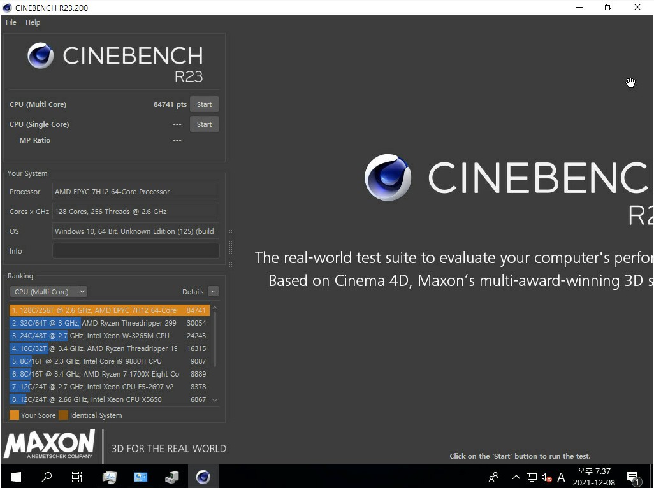Select ranking row 8 Intel Xeon X5650
This screenshot has width=654, height=488.
[109, 399]
